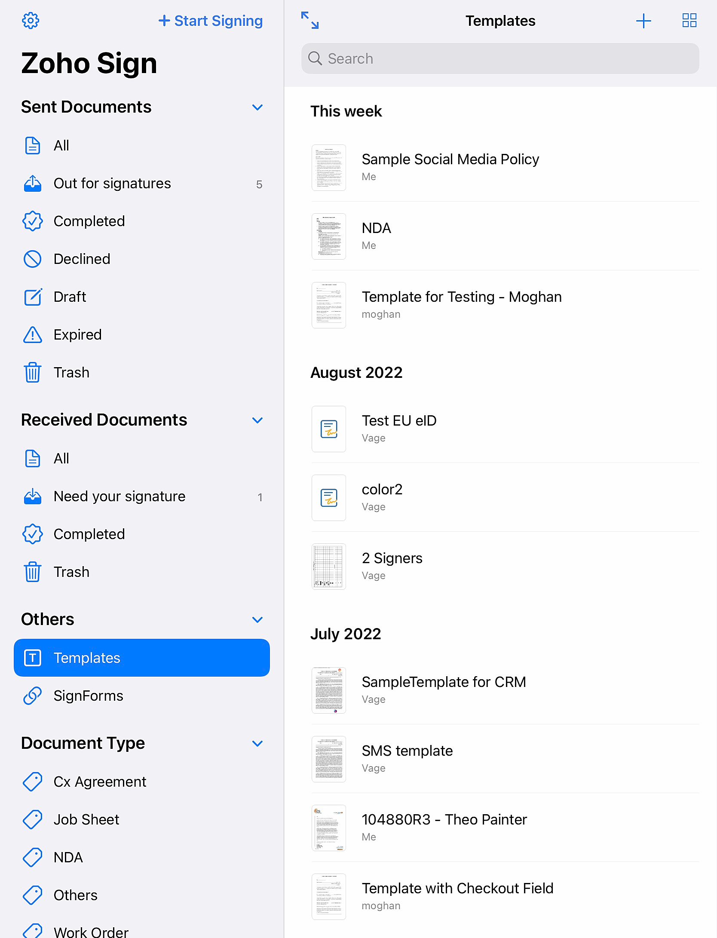View Expired documents
Viewport: 717px width, 938px height.
(142, 335)
